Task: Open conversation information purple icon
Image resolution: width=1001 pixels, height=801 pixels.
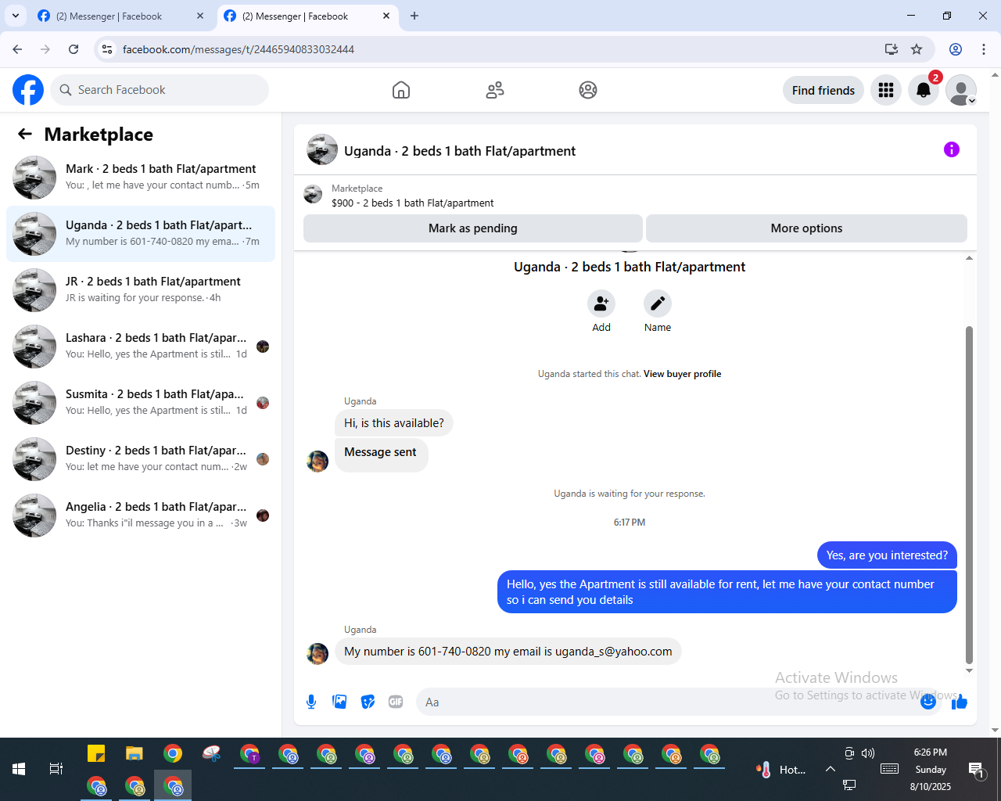Action: pyautogui.click(x=952, y=149)
